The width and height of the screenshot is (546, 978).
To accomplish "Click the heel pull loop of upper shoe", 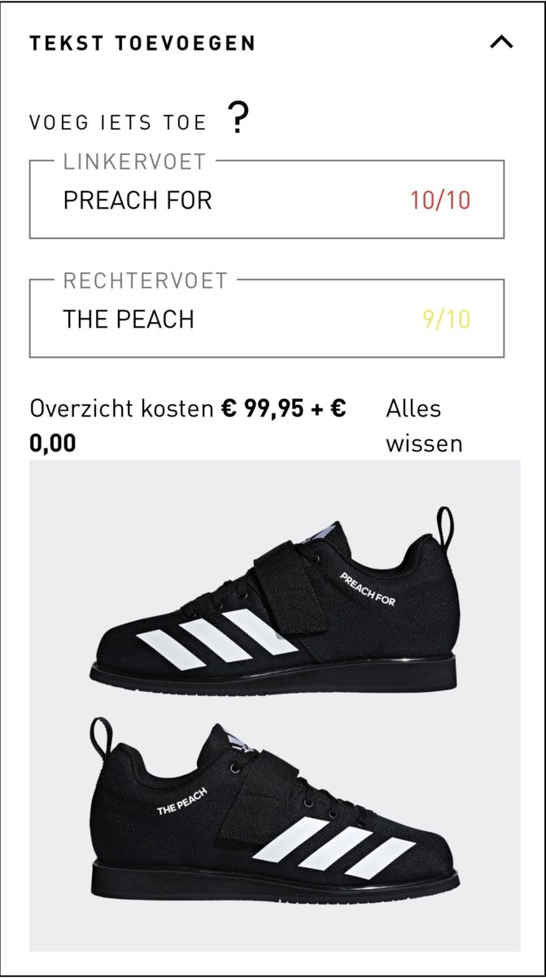I will click(444, 530).
